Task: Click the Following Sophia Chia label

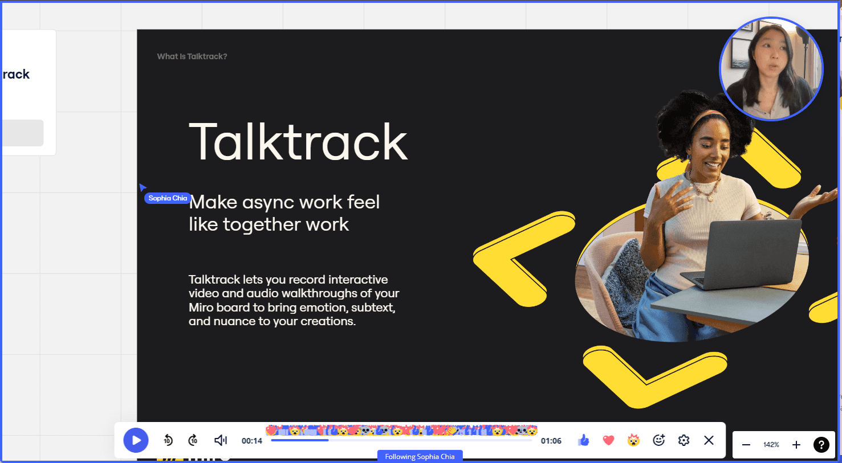Action: 420,456
